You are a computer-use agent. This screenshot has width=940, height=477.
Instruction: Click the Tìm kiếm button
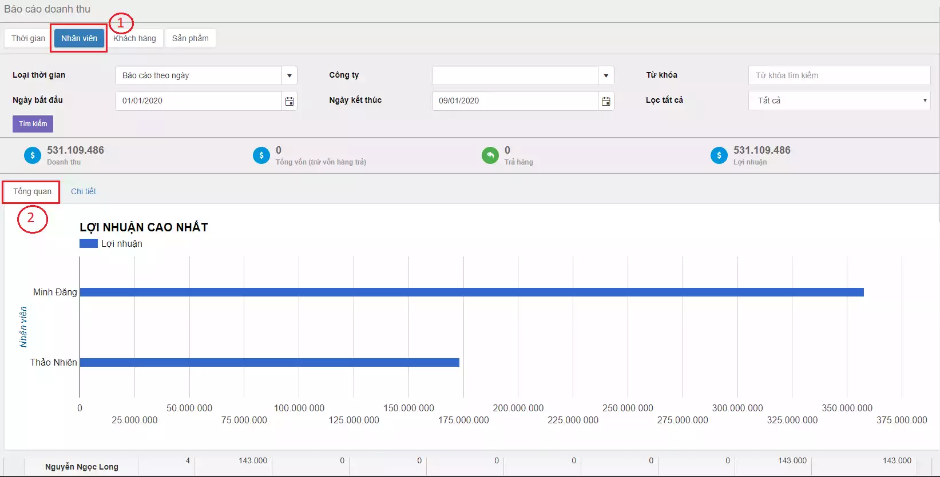(33, 124)
